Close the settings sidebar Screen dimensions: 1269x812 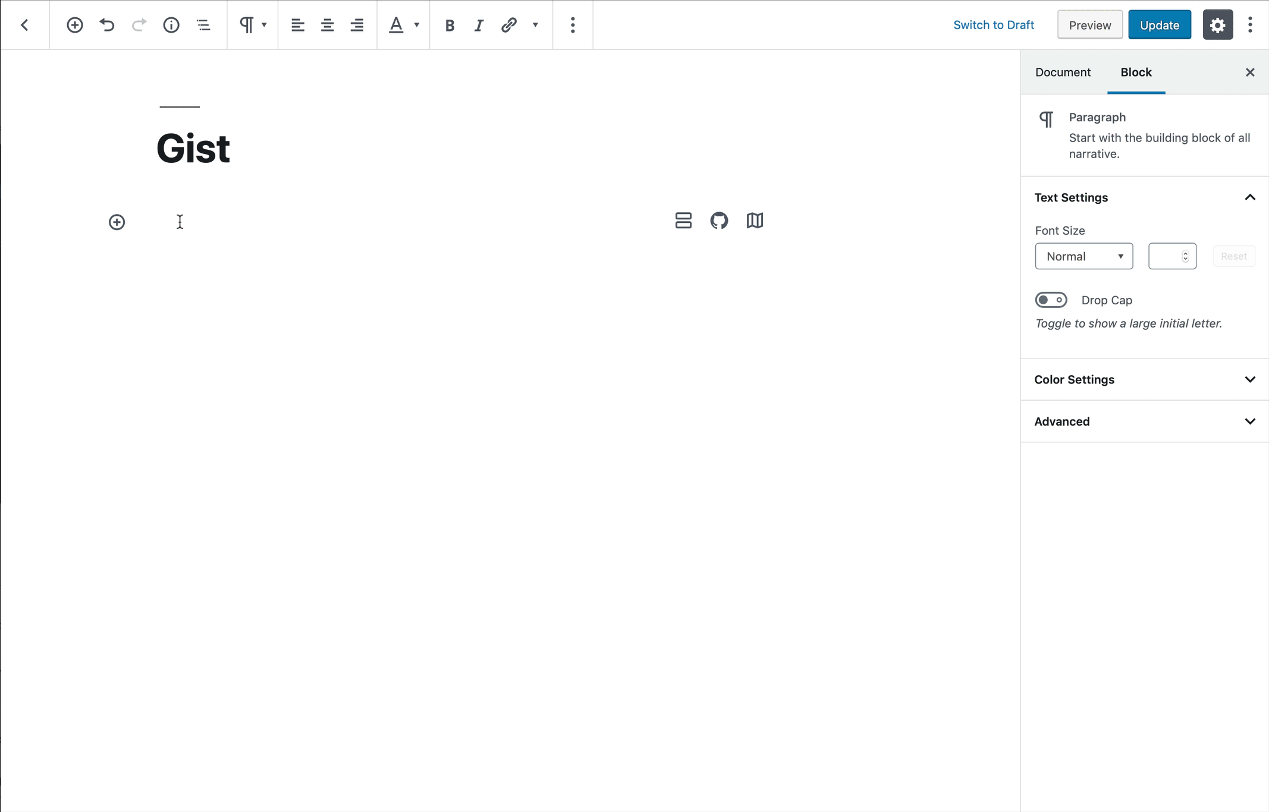1250,73
